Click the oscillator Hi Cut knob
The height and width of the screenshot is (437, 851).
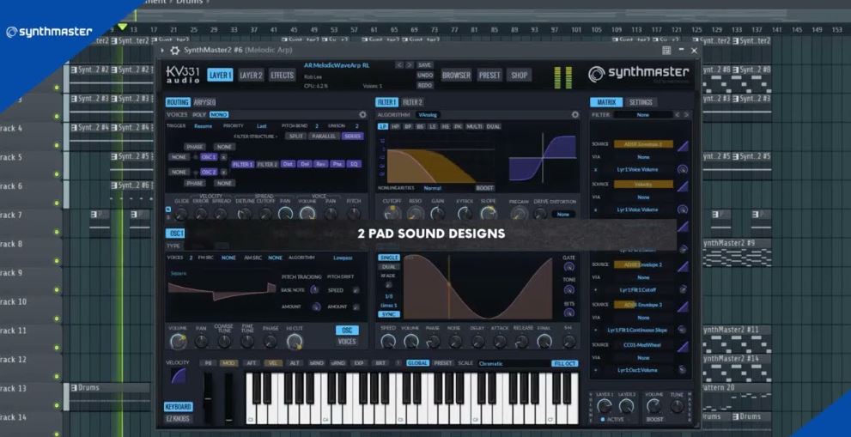(x=295, y=341)
